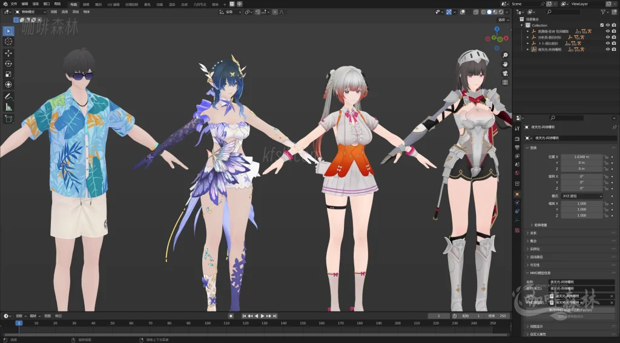Image resolution: width=620 pixels, height=343 pixels.
Task: Activate the Transform tool
Action: [x=8, y=85]
